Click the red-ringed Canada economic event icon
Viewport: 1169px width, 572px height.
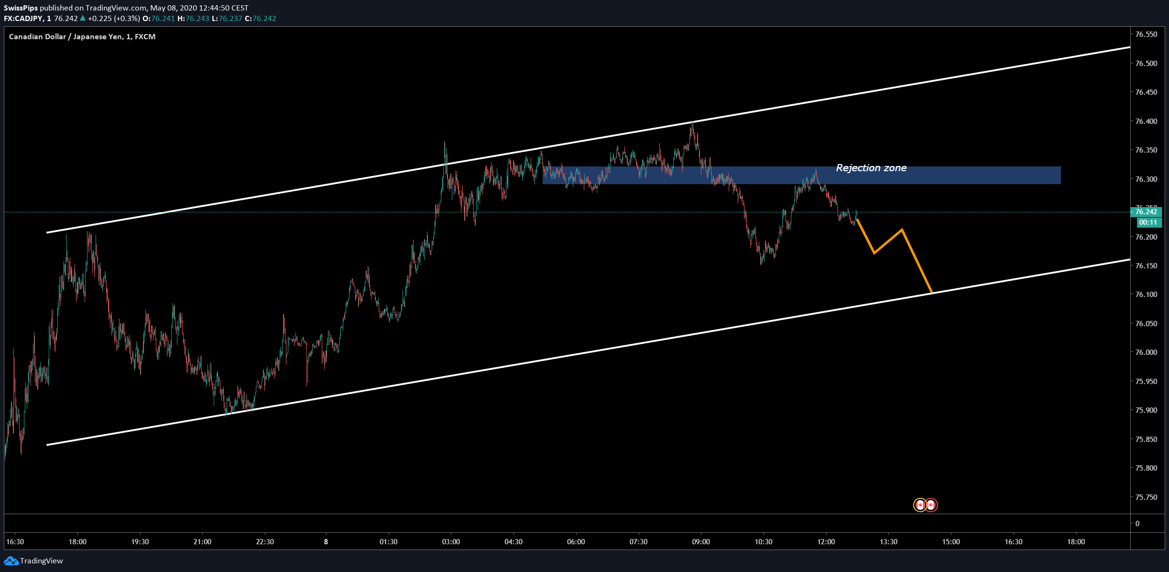click(x=931, y=505)
